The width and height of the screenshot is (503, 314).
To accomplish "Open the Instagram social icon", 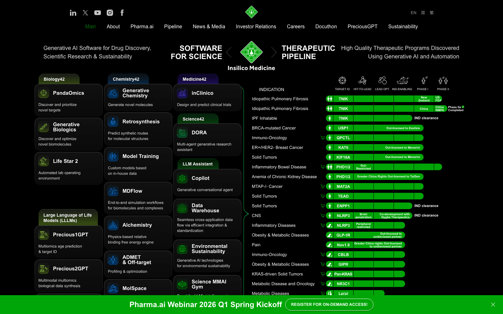I will pyautogui.click(x=110, y=13).
